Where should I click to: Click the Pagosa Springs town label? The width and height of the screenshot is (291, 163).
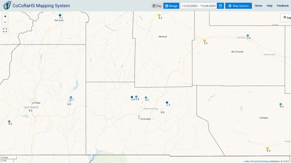[x=151, y=109]
